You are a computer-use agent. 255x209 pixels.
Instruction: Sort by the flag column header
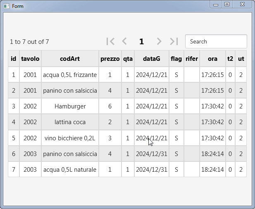[176, 59]
